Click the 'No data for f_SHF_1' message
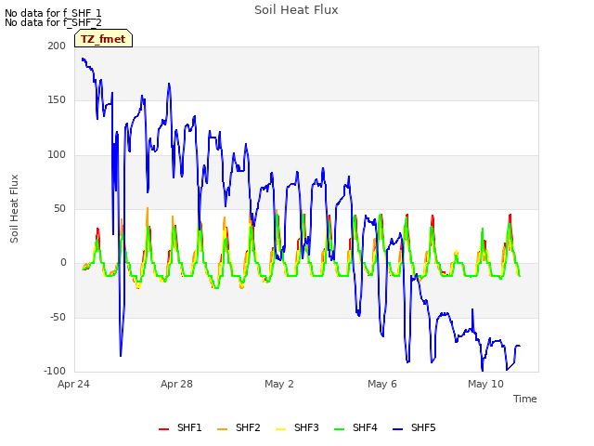 pyautogui.click(x=53, y=13)
